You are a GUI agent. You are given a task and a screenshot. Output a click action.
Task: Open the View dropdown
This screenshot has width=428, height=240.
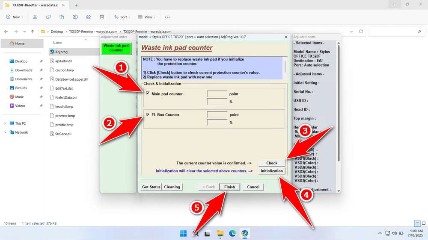[x=147, y=17]
